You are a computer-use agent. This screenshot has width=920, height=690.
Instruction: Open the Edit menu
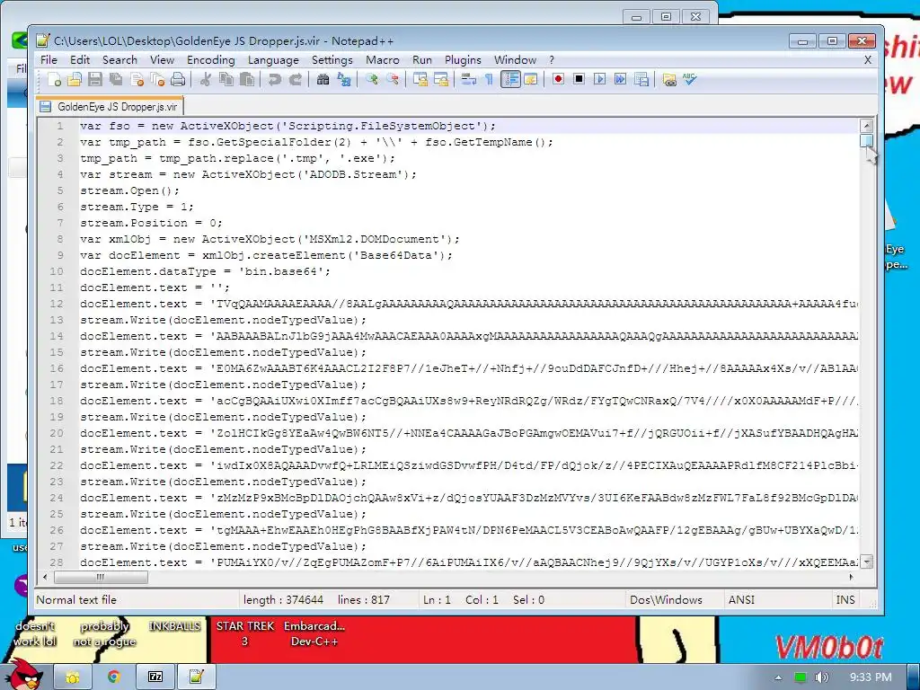pyautogui.click(x=80, y=60)
